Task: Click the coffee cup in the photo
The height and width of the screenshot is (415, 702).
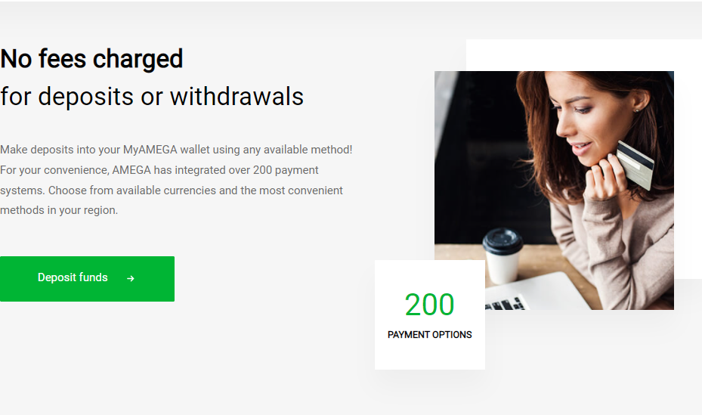Action: (503, 256)
